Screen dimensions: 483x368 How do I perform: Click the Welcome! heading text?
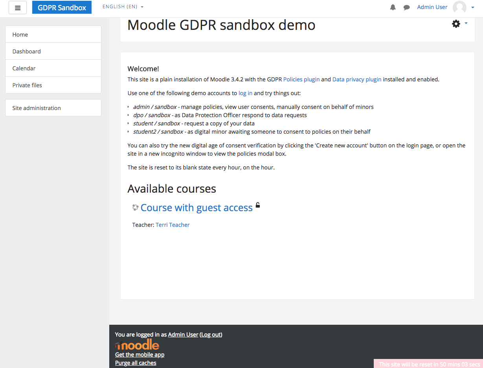coord(143,69)
